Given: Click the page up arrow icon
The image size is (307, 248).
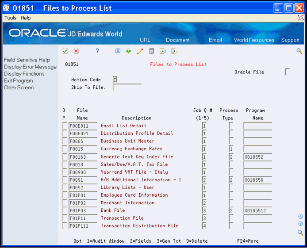Looking at the screenshot, I should (x=300, y=217).
